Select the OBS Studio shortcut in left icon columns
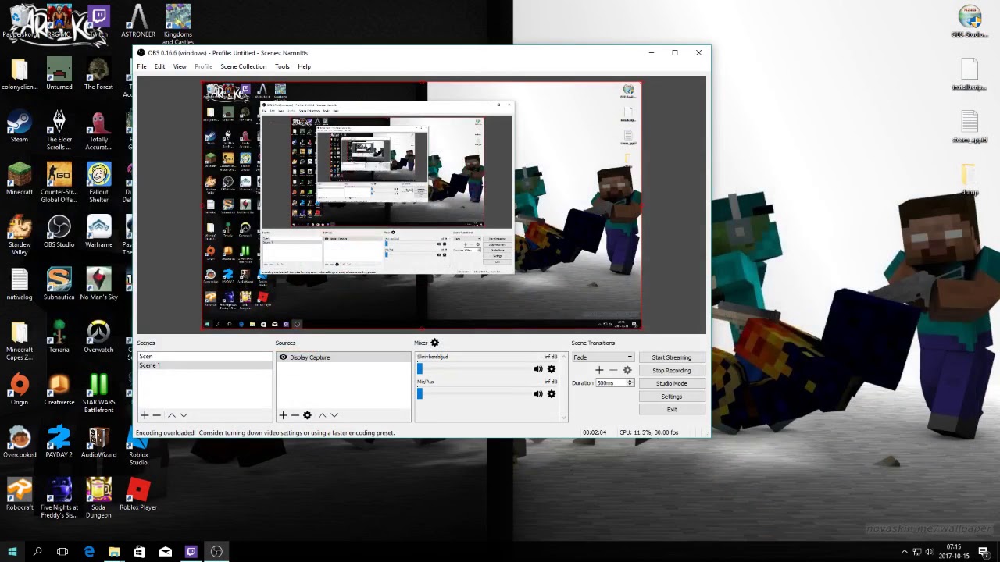The image size is (1000, 562). coord(59,233)
